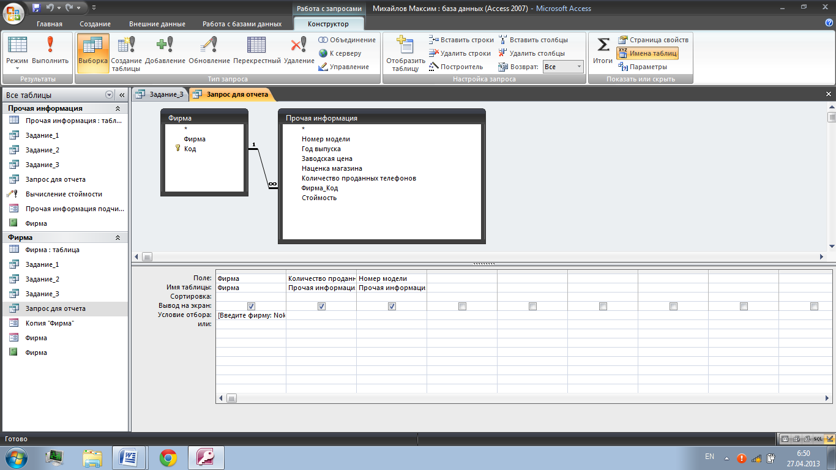Click Удалить столбцы
Viewport: 836px width, 470px height.
(x=532, y=53)
